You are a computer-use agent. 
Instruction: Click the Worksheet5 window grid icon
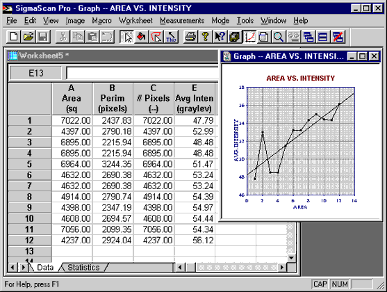coord(13,56)
